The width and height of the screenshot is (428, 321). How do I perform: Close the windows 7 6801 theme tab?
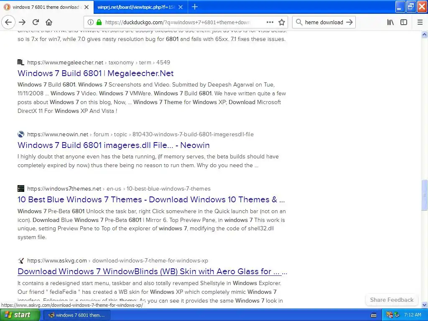coord(87,7)
